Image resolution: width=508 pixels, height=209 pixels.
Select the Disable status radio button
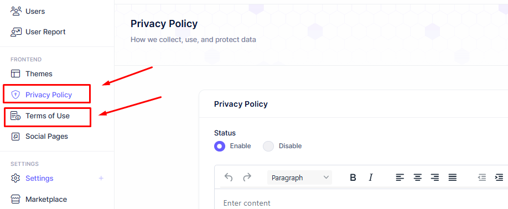268,146
